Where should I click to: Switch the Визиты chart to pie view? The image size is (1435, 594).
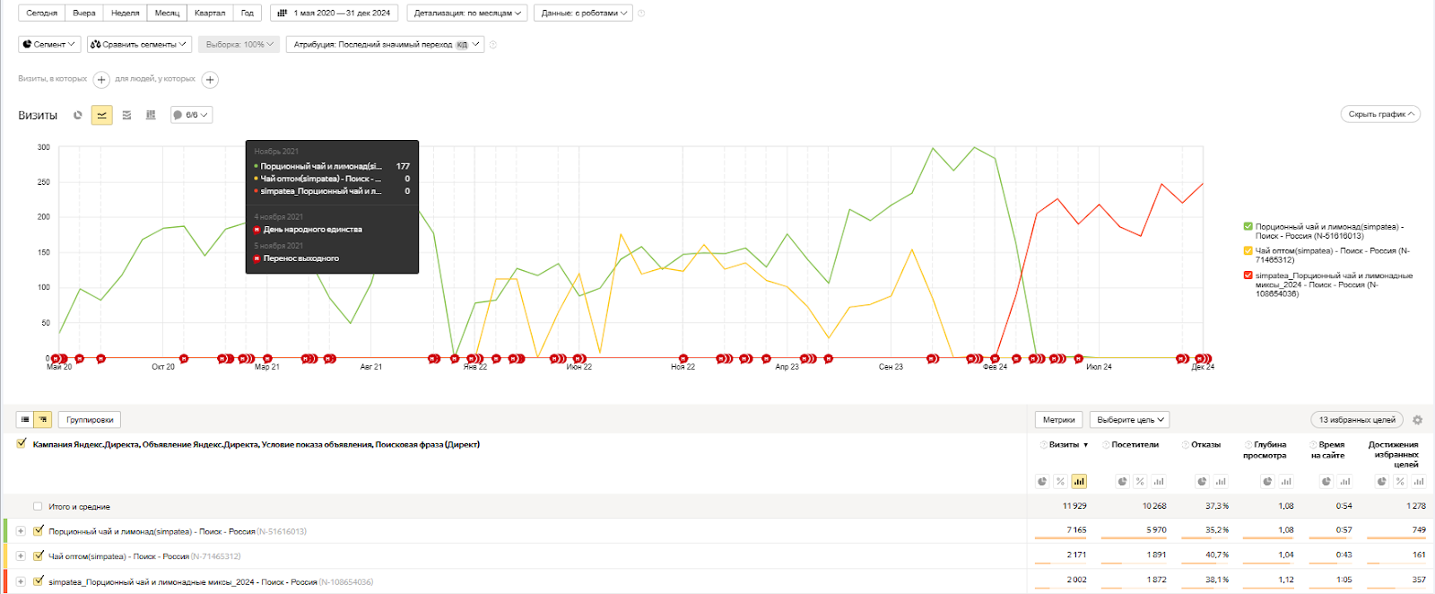(78, 115)
